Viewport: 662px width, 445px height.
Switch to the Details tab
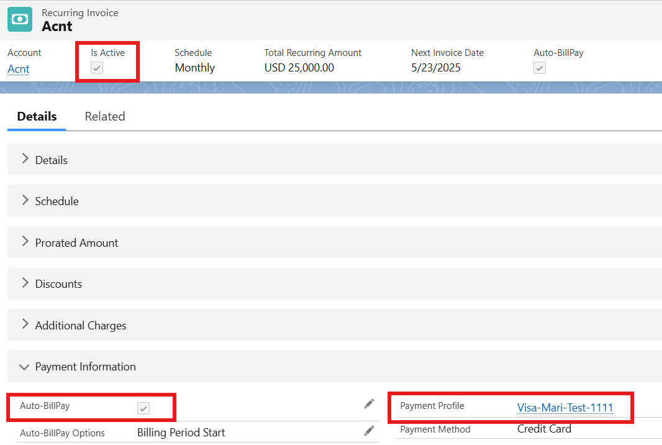pyautogui.click(x=37, y=116)
